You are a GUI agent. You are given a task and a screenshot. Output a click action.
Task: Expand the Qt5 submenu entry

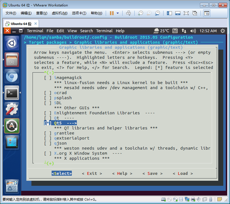tap(65, 123)
